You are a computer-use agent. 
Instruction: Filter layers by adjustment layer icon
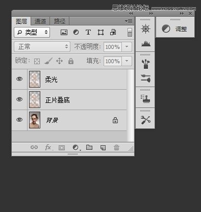76,32
